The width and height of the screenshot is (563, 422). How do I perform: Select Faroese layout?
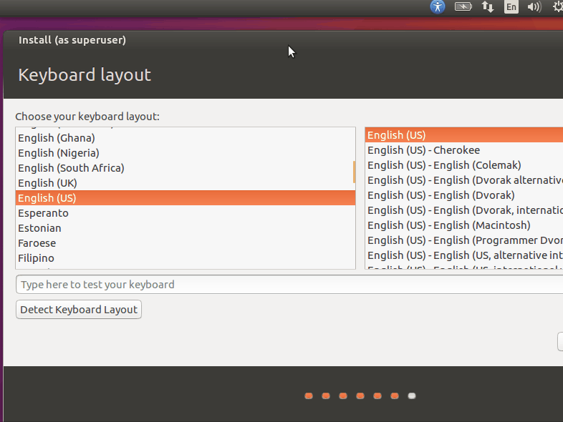click(186, 243)
